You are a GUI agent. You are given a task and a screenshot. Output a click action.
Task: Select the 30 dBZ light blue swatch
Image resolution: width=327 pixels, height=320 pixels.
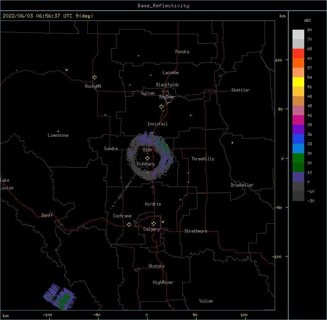coord(298,148)
